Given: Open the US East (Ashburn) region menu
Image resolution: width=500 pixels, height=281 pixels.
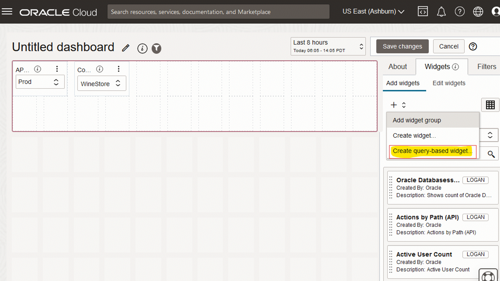Looking at the screenshot, I should pyautogui.click(x=373, y=12).
